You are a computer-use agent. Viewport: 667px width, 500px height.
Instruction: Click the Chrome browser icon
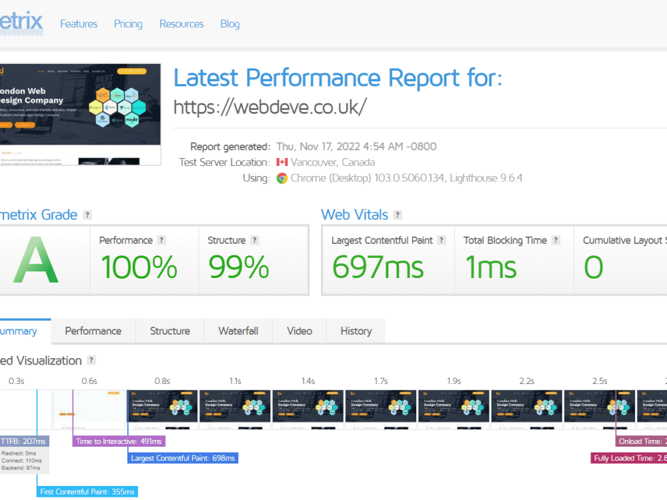[281, 178]
